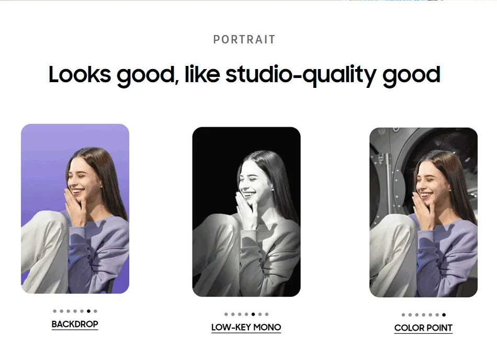Select second pagination dot under Backdrop image
This screenshot has height=349, width=497.
(62, 311)
